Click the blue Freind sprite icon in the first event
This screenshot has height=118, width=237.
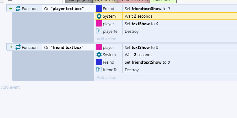(99, 9)
